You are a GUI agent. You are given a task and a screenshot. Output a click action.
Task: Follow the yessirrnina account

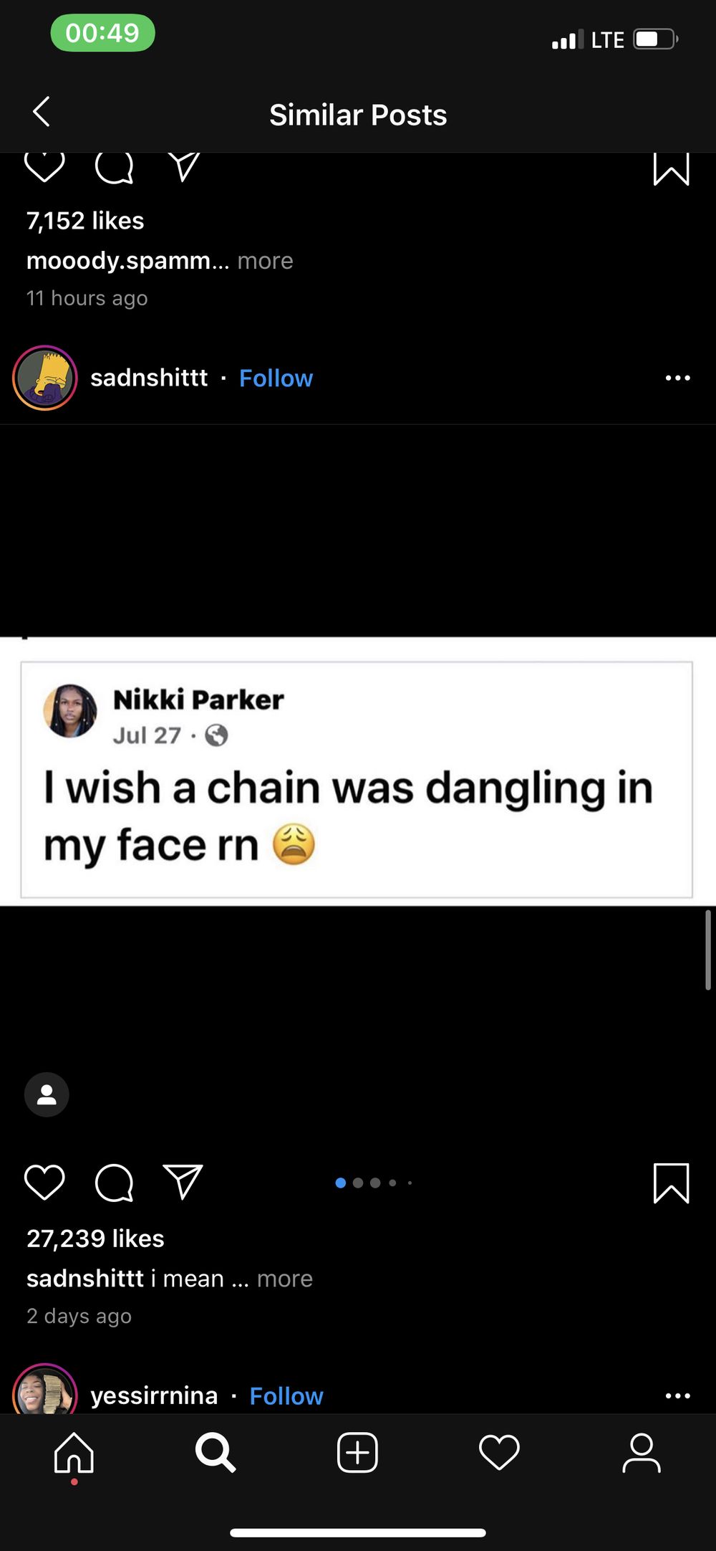pos(286,1395)
